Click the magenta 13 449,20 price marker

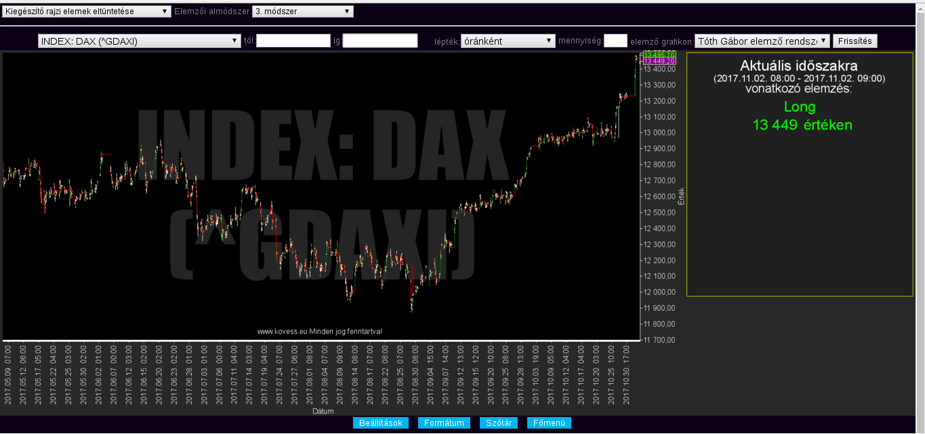coord(658,62)
